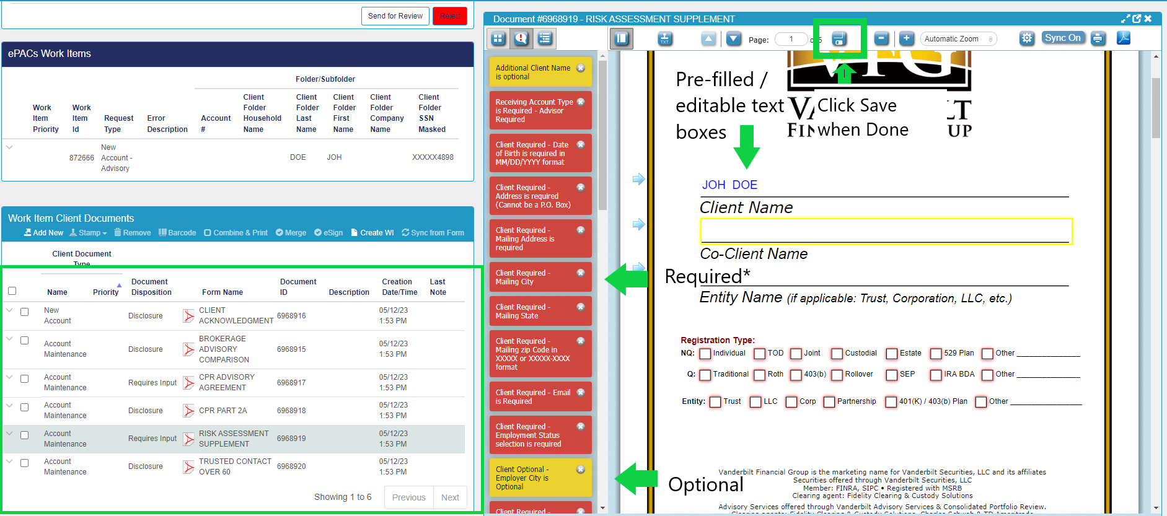This screenshot has height=516, width=1167.
Task: Check the Roth registration type box
Action: tap(759, 375)
